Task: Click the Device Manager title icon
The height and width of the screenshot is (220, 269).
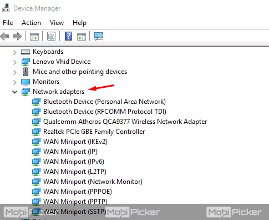Action: 6,8
